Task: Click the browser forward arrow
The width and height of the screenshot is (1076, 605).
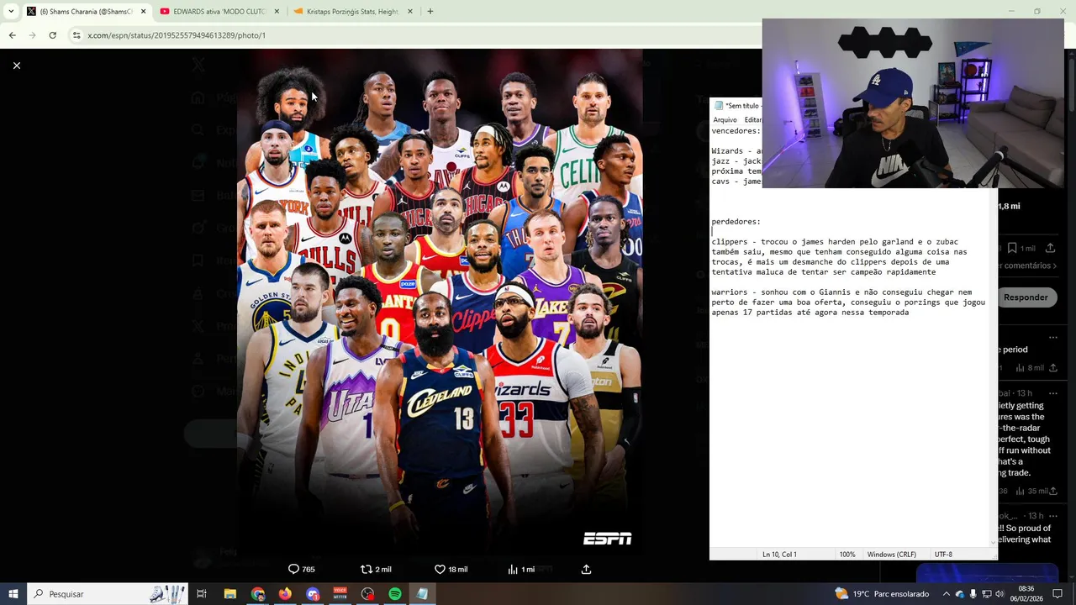Action: click(x=32, y=35)
